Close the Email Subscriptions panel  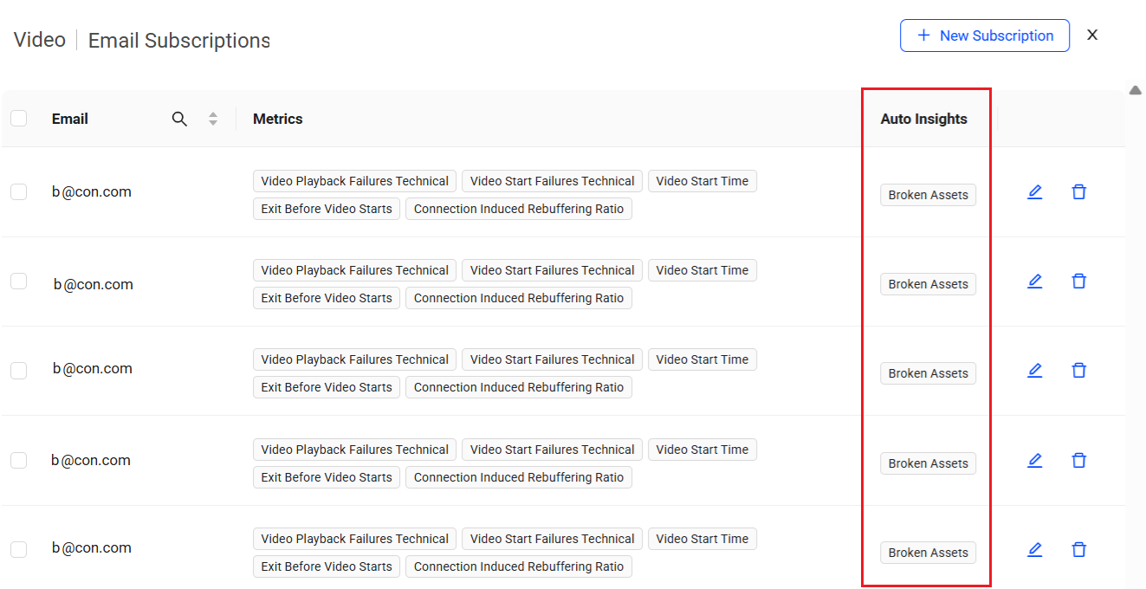coord(1092,35)
